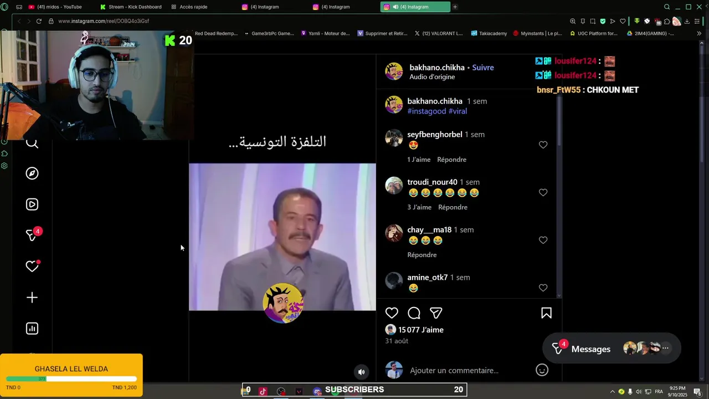Viewport: 709px width, 399px height.
Task: Click Instagram search magnifier in sidebar
Action: click(x=32, y=144)
